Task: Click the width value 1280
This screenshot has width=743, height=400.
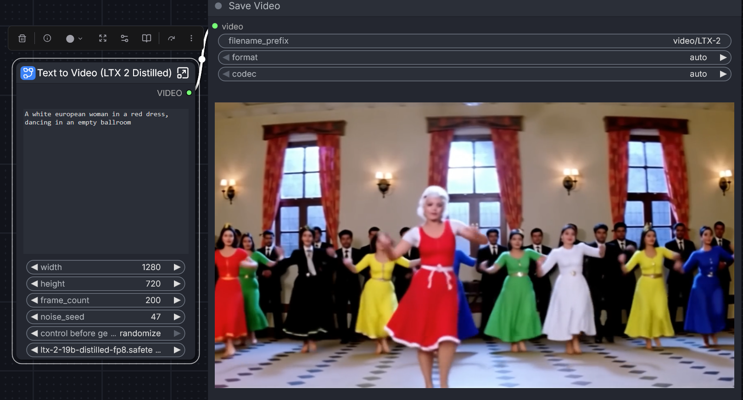Action: (x=151, y=267)
